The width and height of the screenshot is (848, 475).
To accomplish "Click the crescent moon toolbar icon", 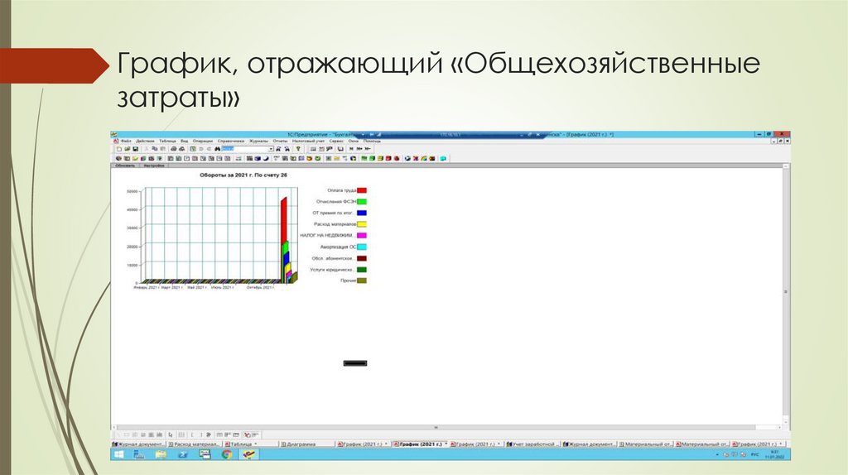I will click(266, 158).
